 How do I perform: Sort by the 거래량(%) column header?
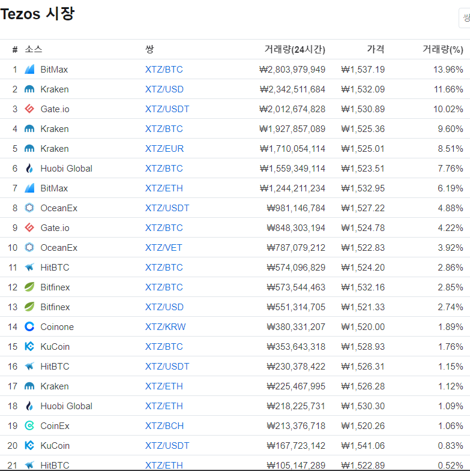click(x=443, y=49)
